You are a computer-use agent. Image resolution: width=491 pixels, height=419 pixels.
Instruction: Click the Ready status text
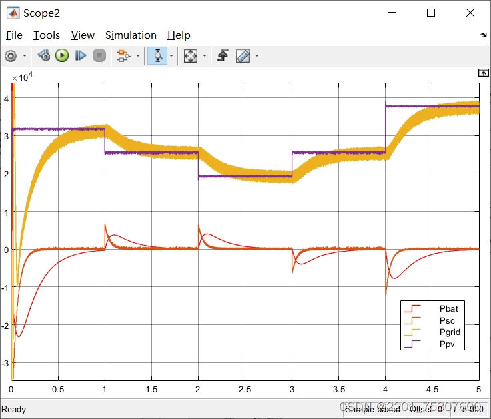coord(13,409)
